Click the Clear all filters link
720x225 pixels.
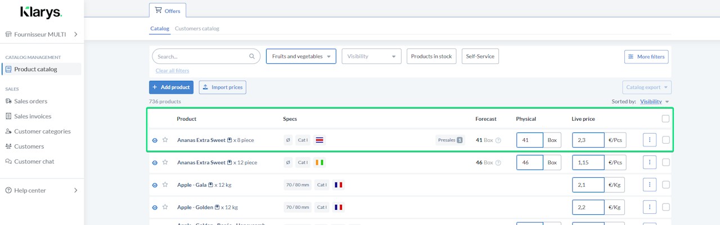point(172,71)
